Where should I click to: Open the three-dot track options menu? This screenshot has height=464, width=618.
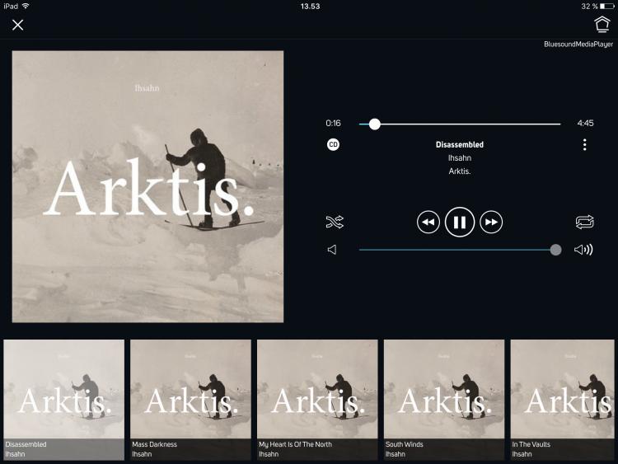pyautogui.click(x=584, y=145)
